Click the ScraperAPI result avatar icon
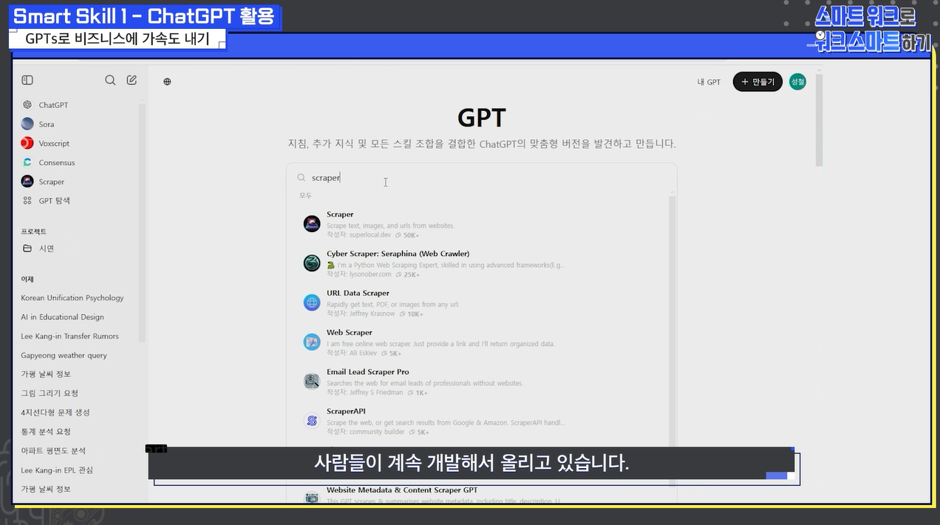 pyautogui.click(x=312, y=421)
